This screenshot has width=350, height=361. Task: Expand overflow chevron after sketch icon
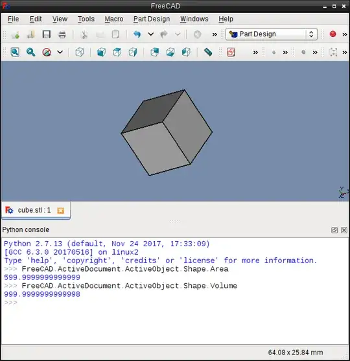pyautogui.click(x=255, y=52)
